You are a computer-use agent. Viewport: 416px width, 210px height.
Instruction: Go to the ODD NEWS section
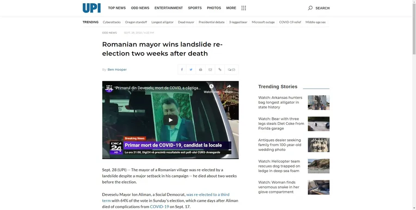pyautogui.click(x=140, y=8)
